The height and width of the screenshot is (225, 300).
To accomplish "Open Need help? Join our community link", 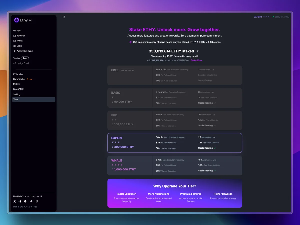I will (26, 196).
